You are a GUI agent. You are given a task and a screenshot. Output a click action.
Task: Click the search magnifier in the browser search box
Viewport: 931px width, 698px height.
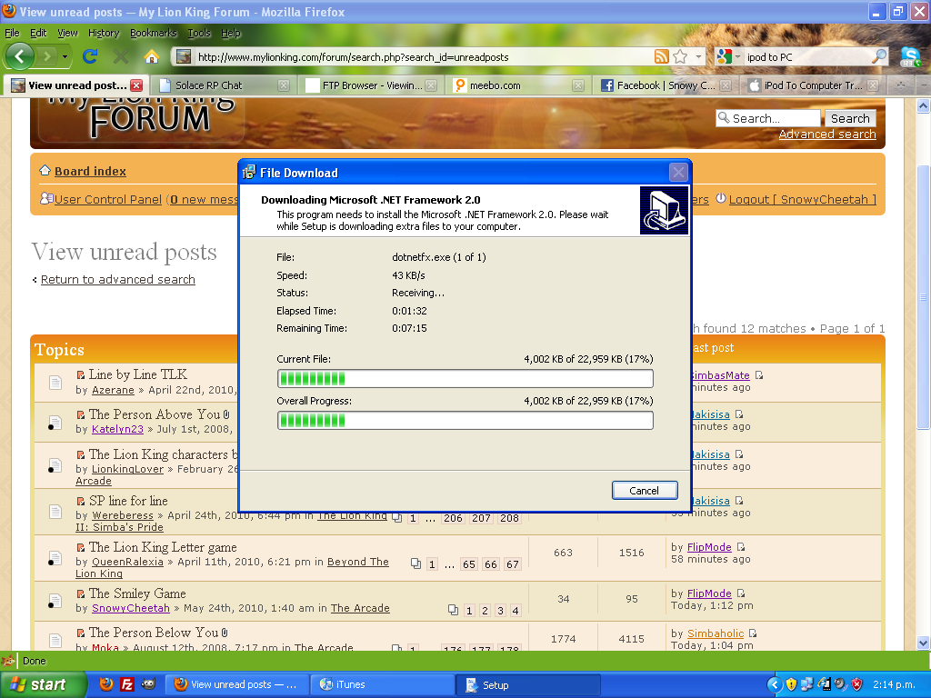click(879, 57)
